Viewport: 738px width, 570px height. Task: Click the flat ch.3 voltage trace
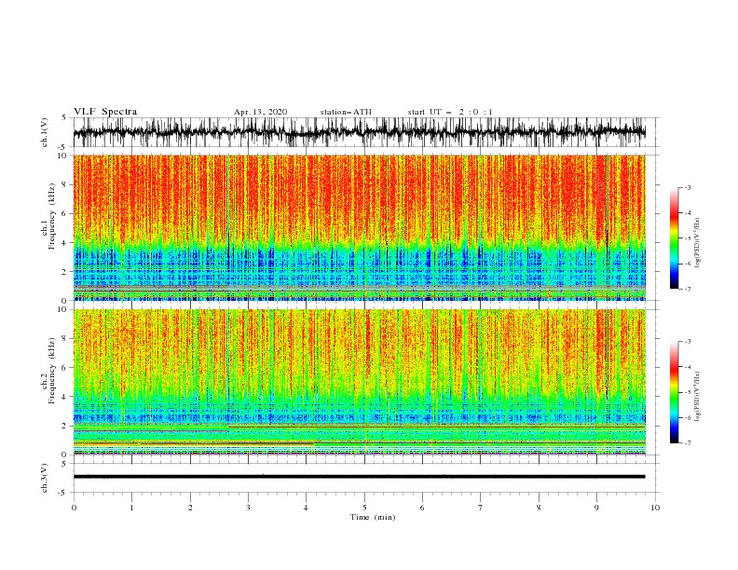359,477
